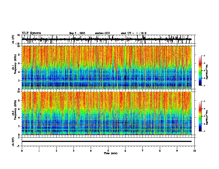The height and width of the screenshot is (169, 219).
Task: Click time-axis tick label "3"
Action: pyautogui.click(x=74, y=151)
